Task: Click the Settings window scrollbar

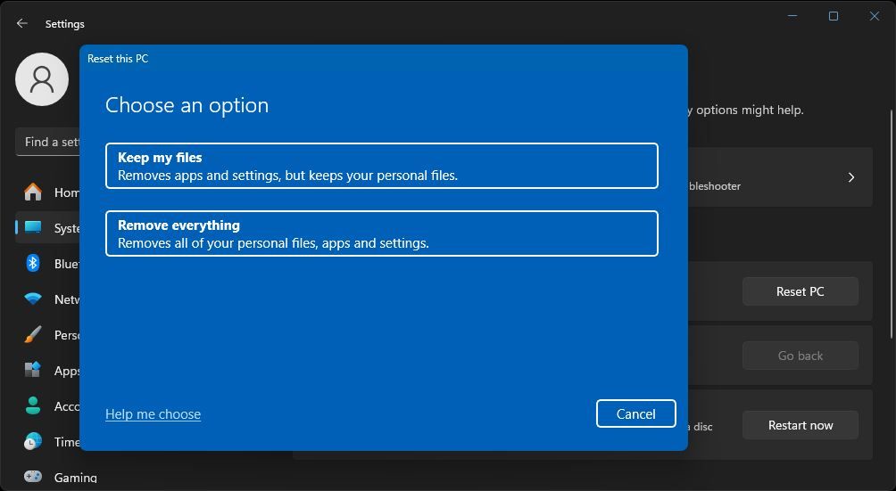Action: 892,224
